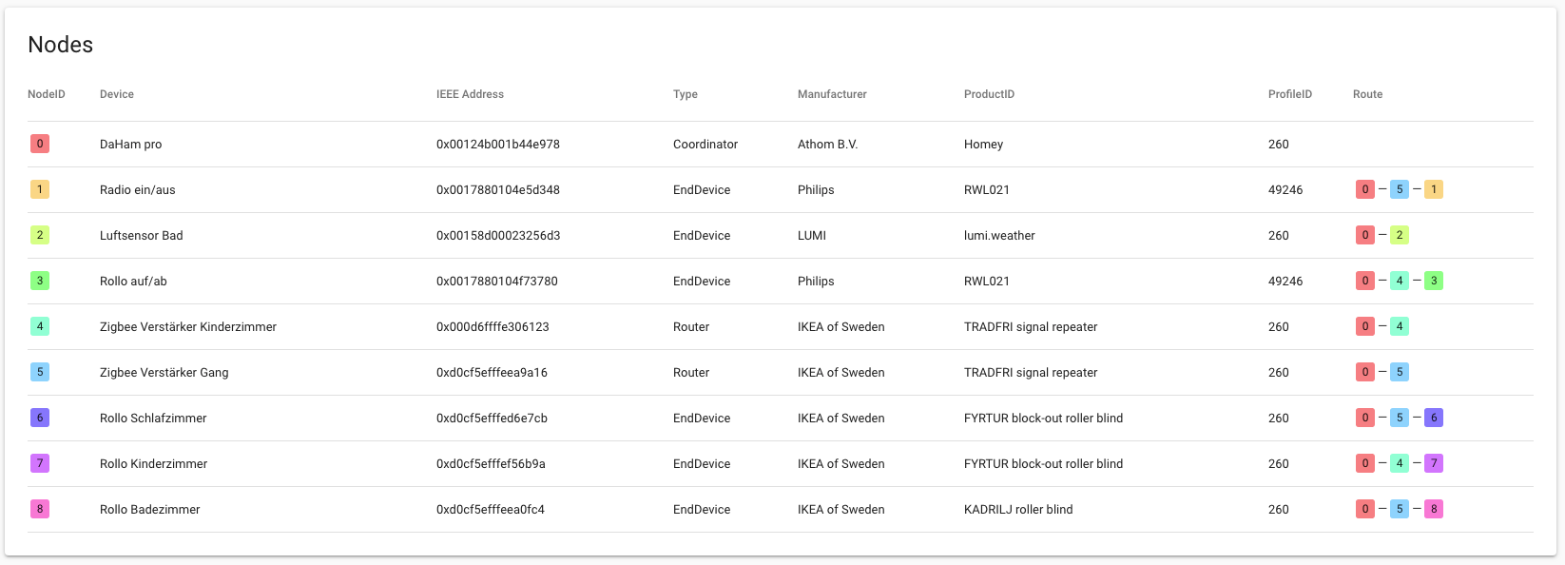Screen dimensions: 1565x565
Task: Select the pink NodeID 8 badge in the NodeID column
Action: coord(39,509)
